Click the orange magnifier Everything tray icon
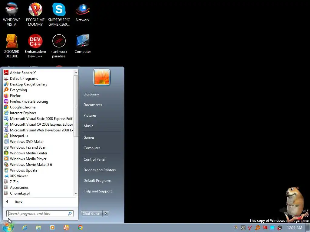 point(257,228)
